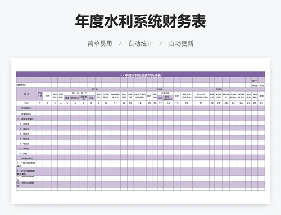Select column number cell 5
The image size is (281, 215).
coord(67,103)
